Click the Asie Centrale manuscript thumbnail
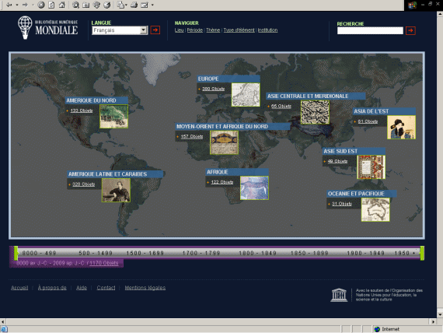443x333 pixels. 315,112
